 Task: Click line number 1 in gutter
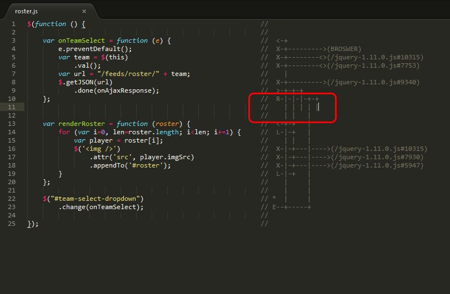tap(13, 24)
